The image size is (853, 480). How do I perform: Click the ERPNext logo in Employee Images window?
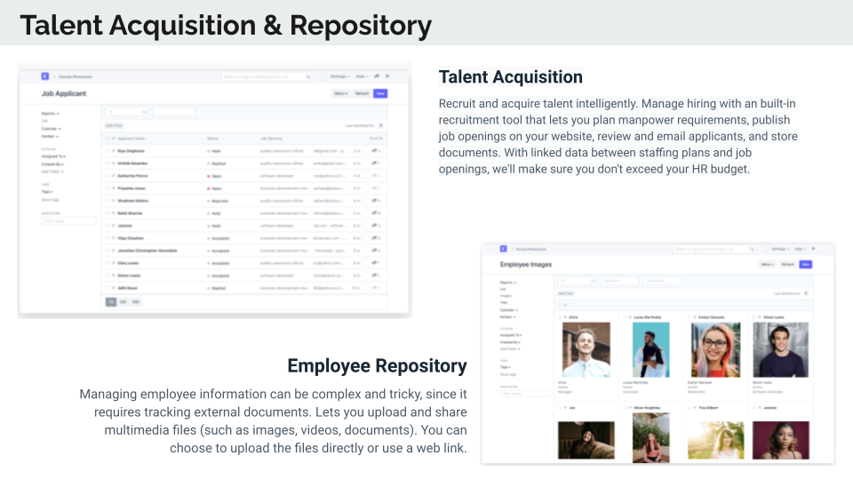coord(503,250)
